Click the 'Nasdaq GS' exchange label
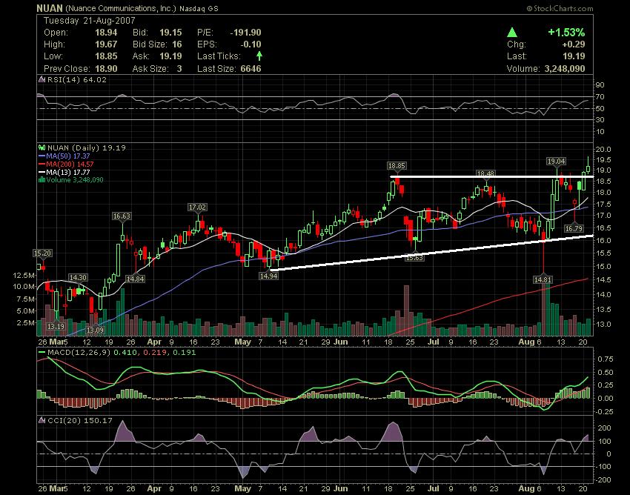Image resolution: width=630 pixels, height=495 pixels. tap(199, 8)
